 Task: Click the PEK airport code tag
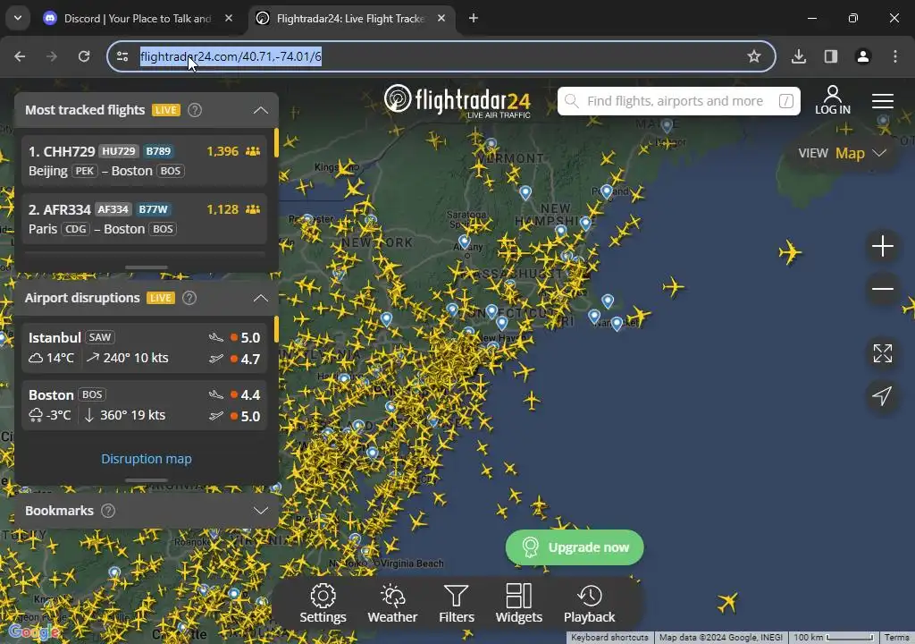[85, 171]
